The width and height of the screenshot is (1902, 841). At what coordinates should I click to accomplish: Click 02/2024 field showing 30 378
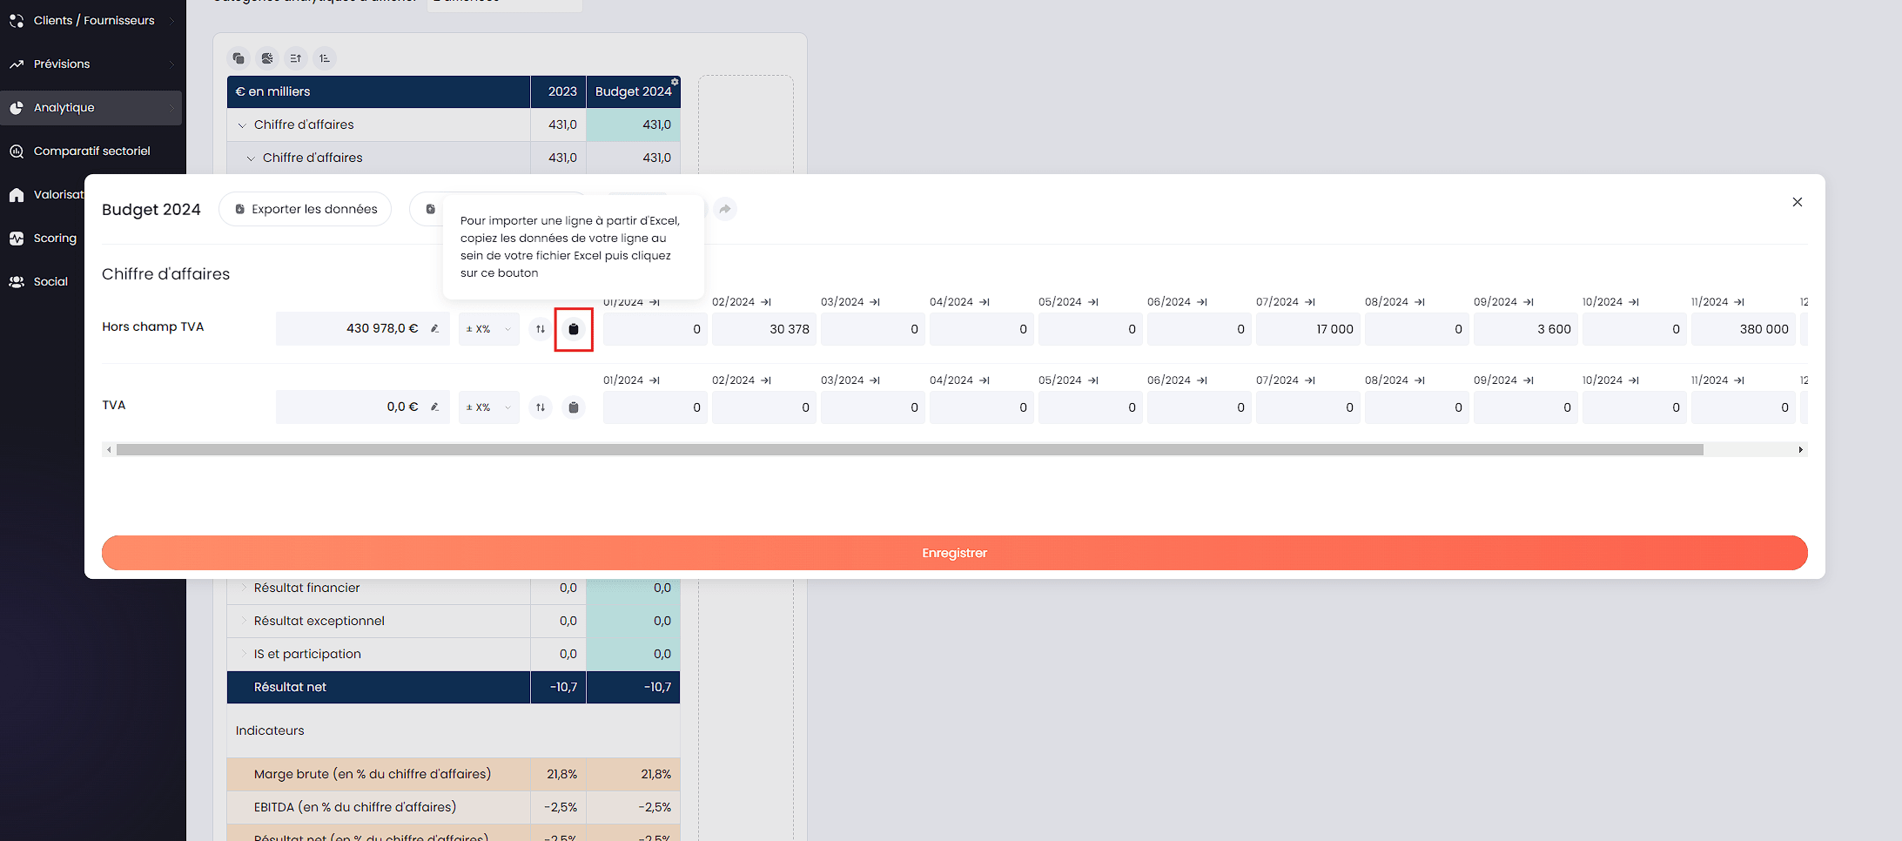click(x=764, y=329)
